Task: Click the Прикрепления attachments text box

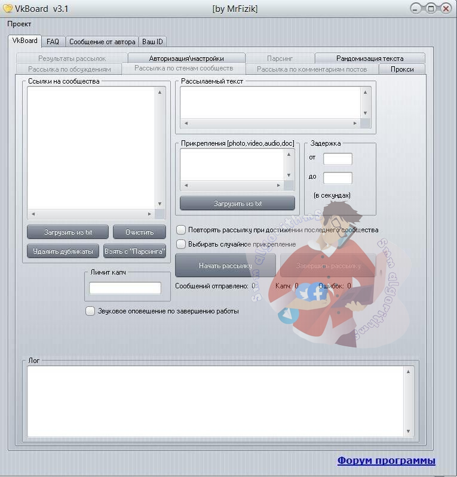Action: [x=232, y=165]
